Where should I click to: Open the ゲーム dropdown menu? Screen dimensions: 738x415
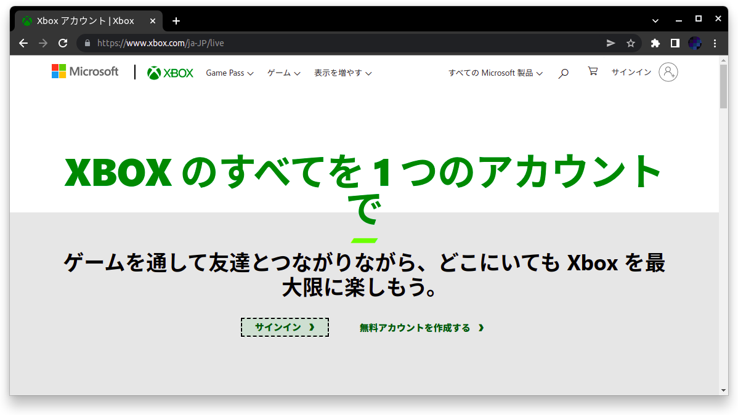[x=283, y=73]
